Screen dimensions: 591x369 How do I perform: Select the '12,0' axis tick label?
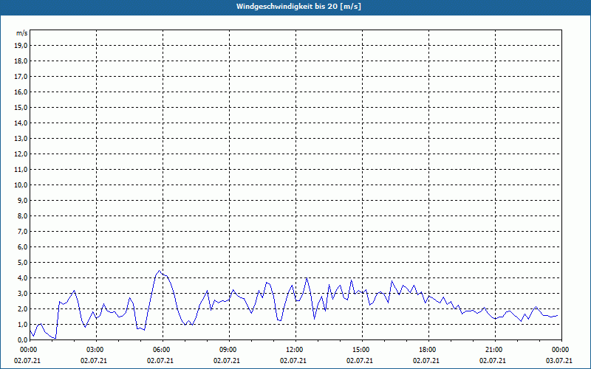[x=21, y=154]
